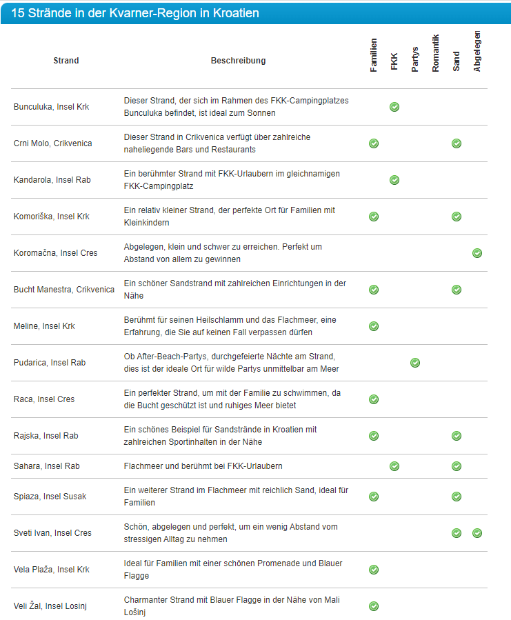511x620 pixels.
Task: Click the Sand checkmark for Spiaza
Action: 457,497
